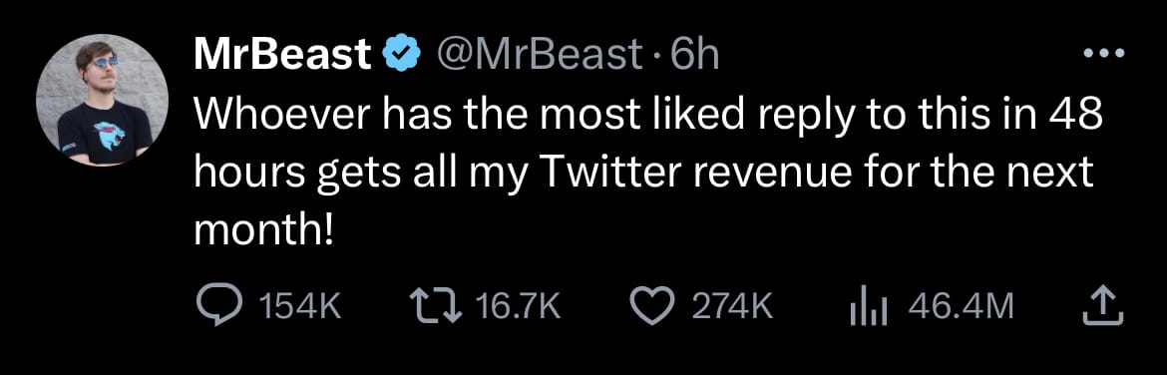Screen dimensions: 1167x375
Task: Click the tweet line mentioning 'Twitter revenue'
Action: click(643, 175)
